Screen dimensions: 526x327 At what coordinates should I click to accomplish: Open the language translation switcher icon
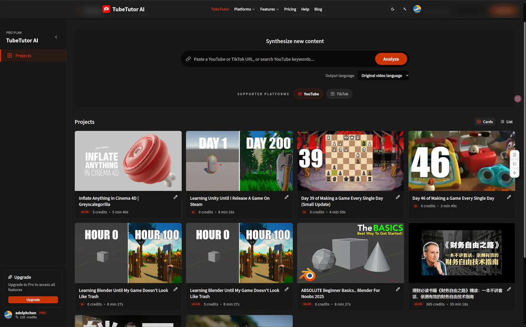click(405, 9)
